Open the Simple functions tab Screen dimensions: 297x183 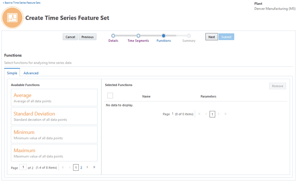12,73
